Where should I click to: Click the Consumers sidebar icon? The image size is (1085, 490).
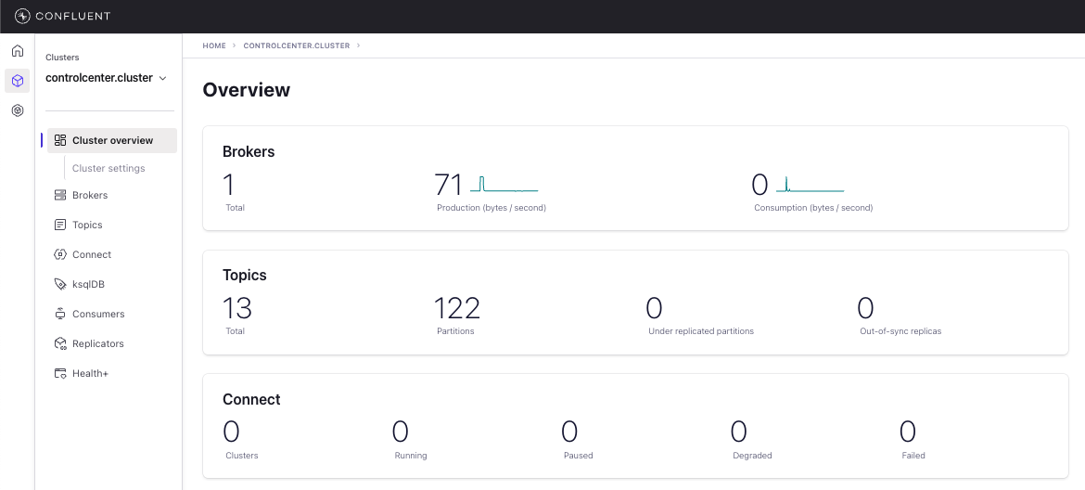point(60,314)
